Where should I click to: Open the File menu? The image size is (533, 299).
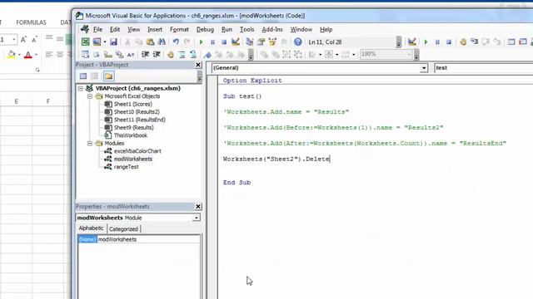tap(97, 30)
